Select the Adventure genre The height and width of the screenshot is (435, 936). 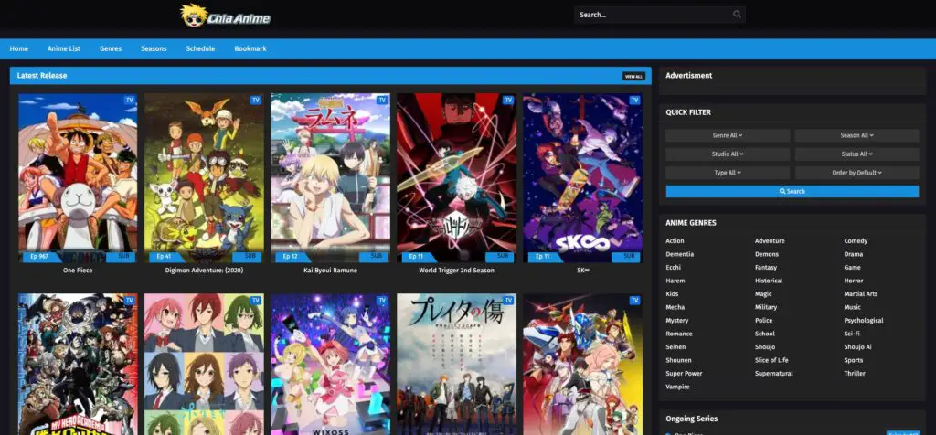(x=770, y=241)
